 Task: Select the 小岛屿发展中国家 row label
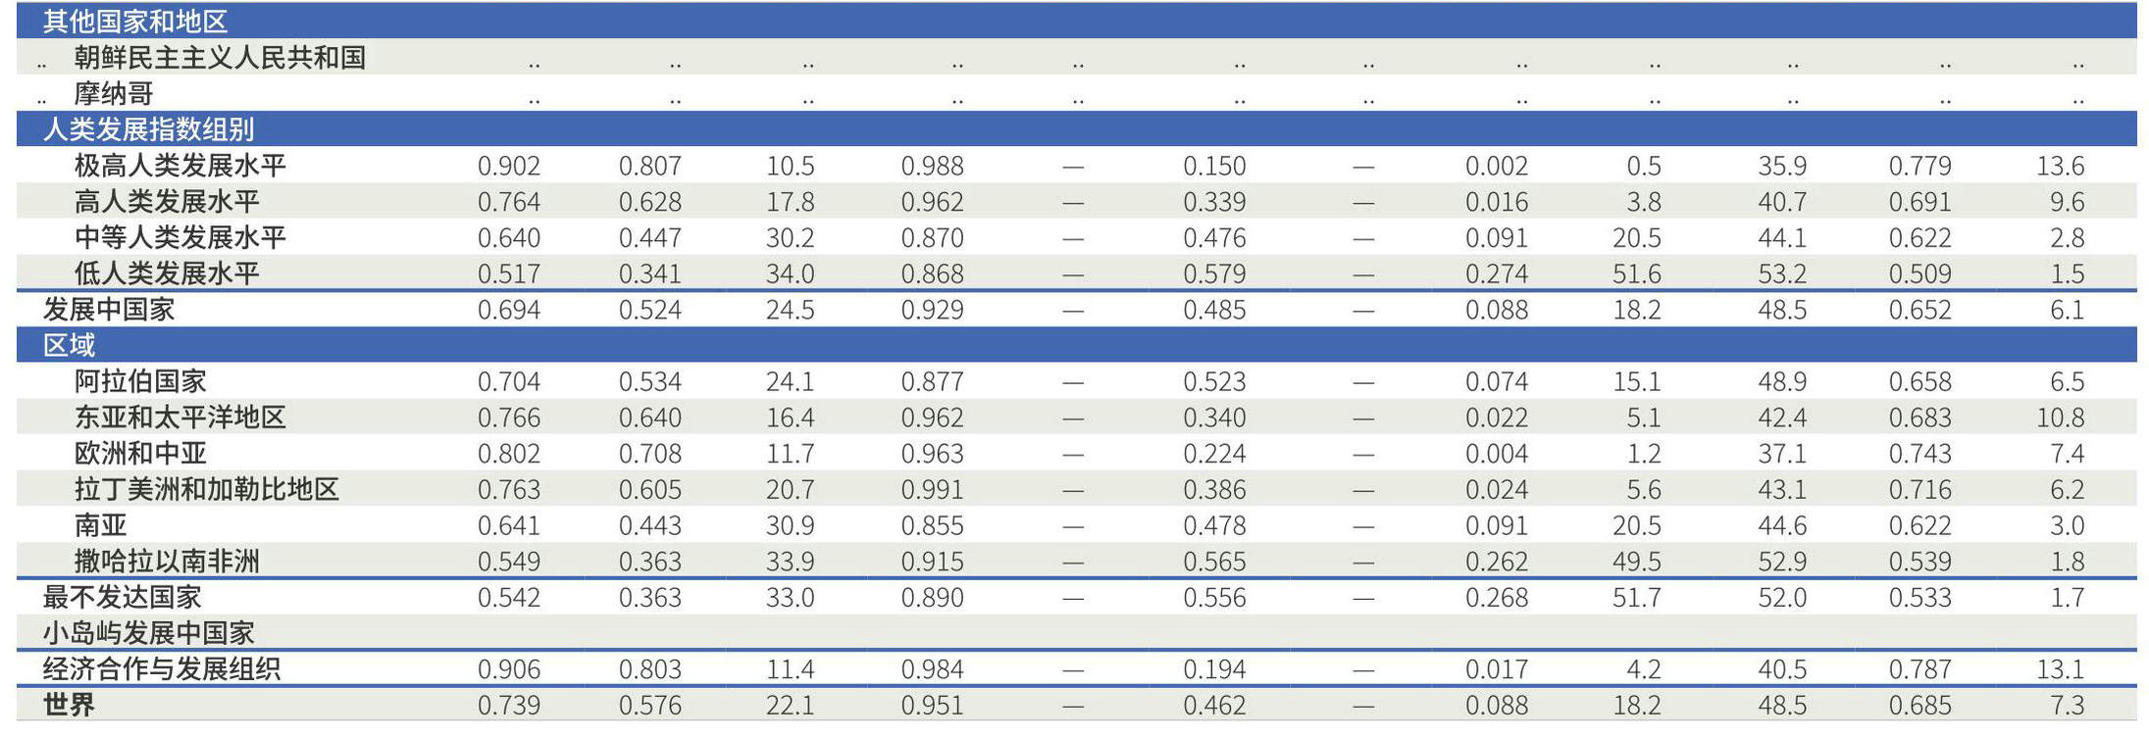(x=148, y=633)
